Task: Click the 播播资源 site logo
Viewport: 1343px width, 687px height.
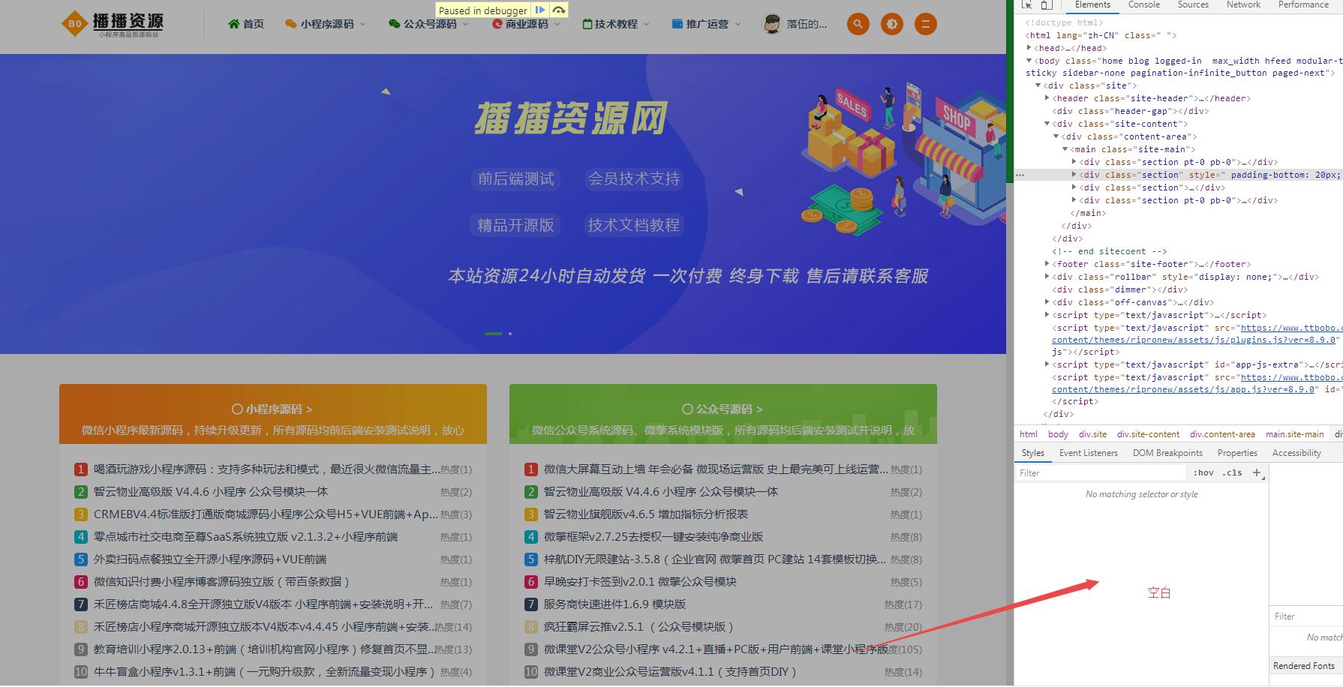Action: [x=113, y=24]
